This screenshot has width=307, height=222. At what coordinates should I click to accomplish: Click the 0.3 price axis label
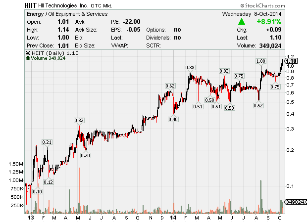[290, 129]
